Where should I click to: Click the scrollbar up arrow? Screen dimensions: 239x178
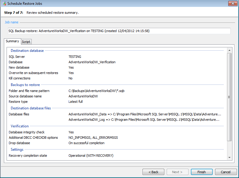coord(229,50)
